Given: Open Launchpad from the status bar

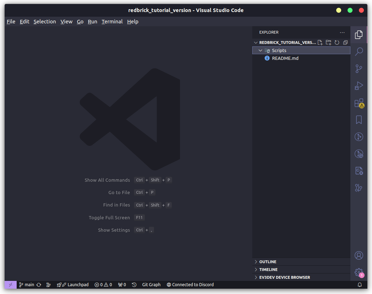Looking at the screenshot, I should (x=73, y=285).
